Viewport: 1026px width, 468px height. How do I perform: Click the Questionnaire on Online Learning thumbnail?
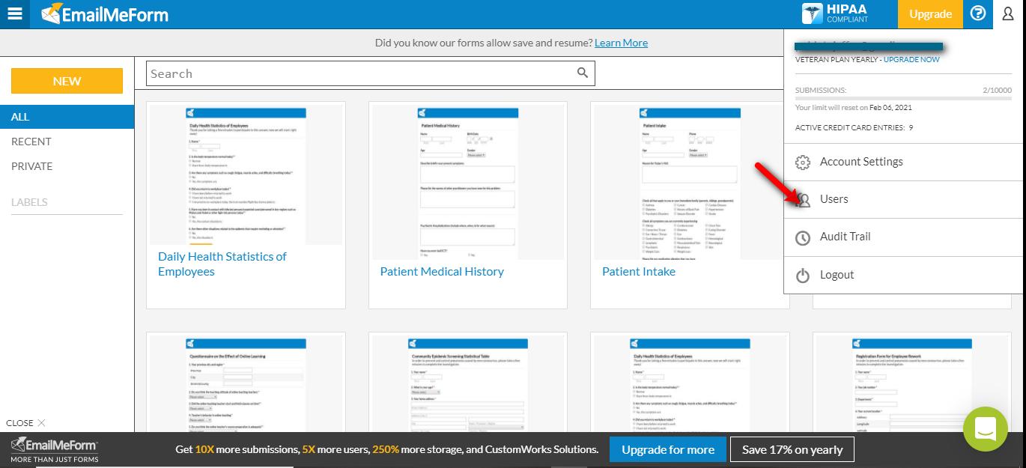tap(246, 383)
